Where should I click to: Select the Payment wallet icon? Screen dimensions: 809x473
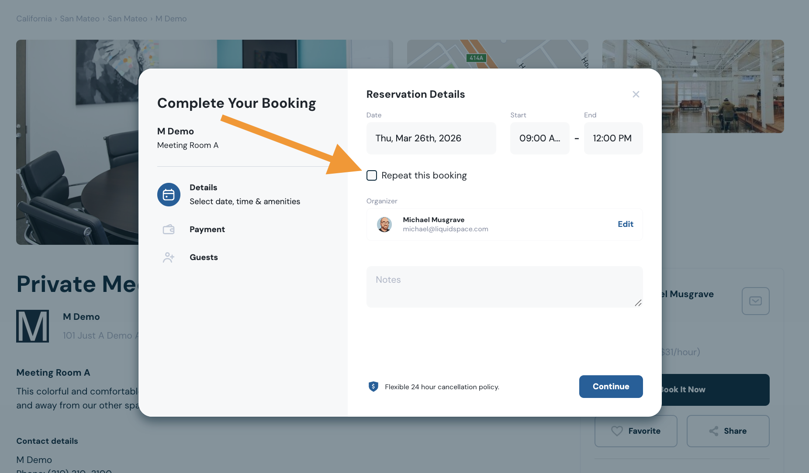[x=169, y=230]
